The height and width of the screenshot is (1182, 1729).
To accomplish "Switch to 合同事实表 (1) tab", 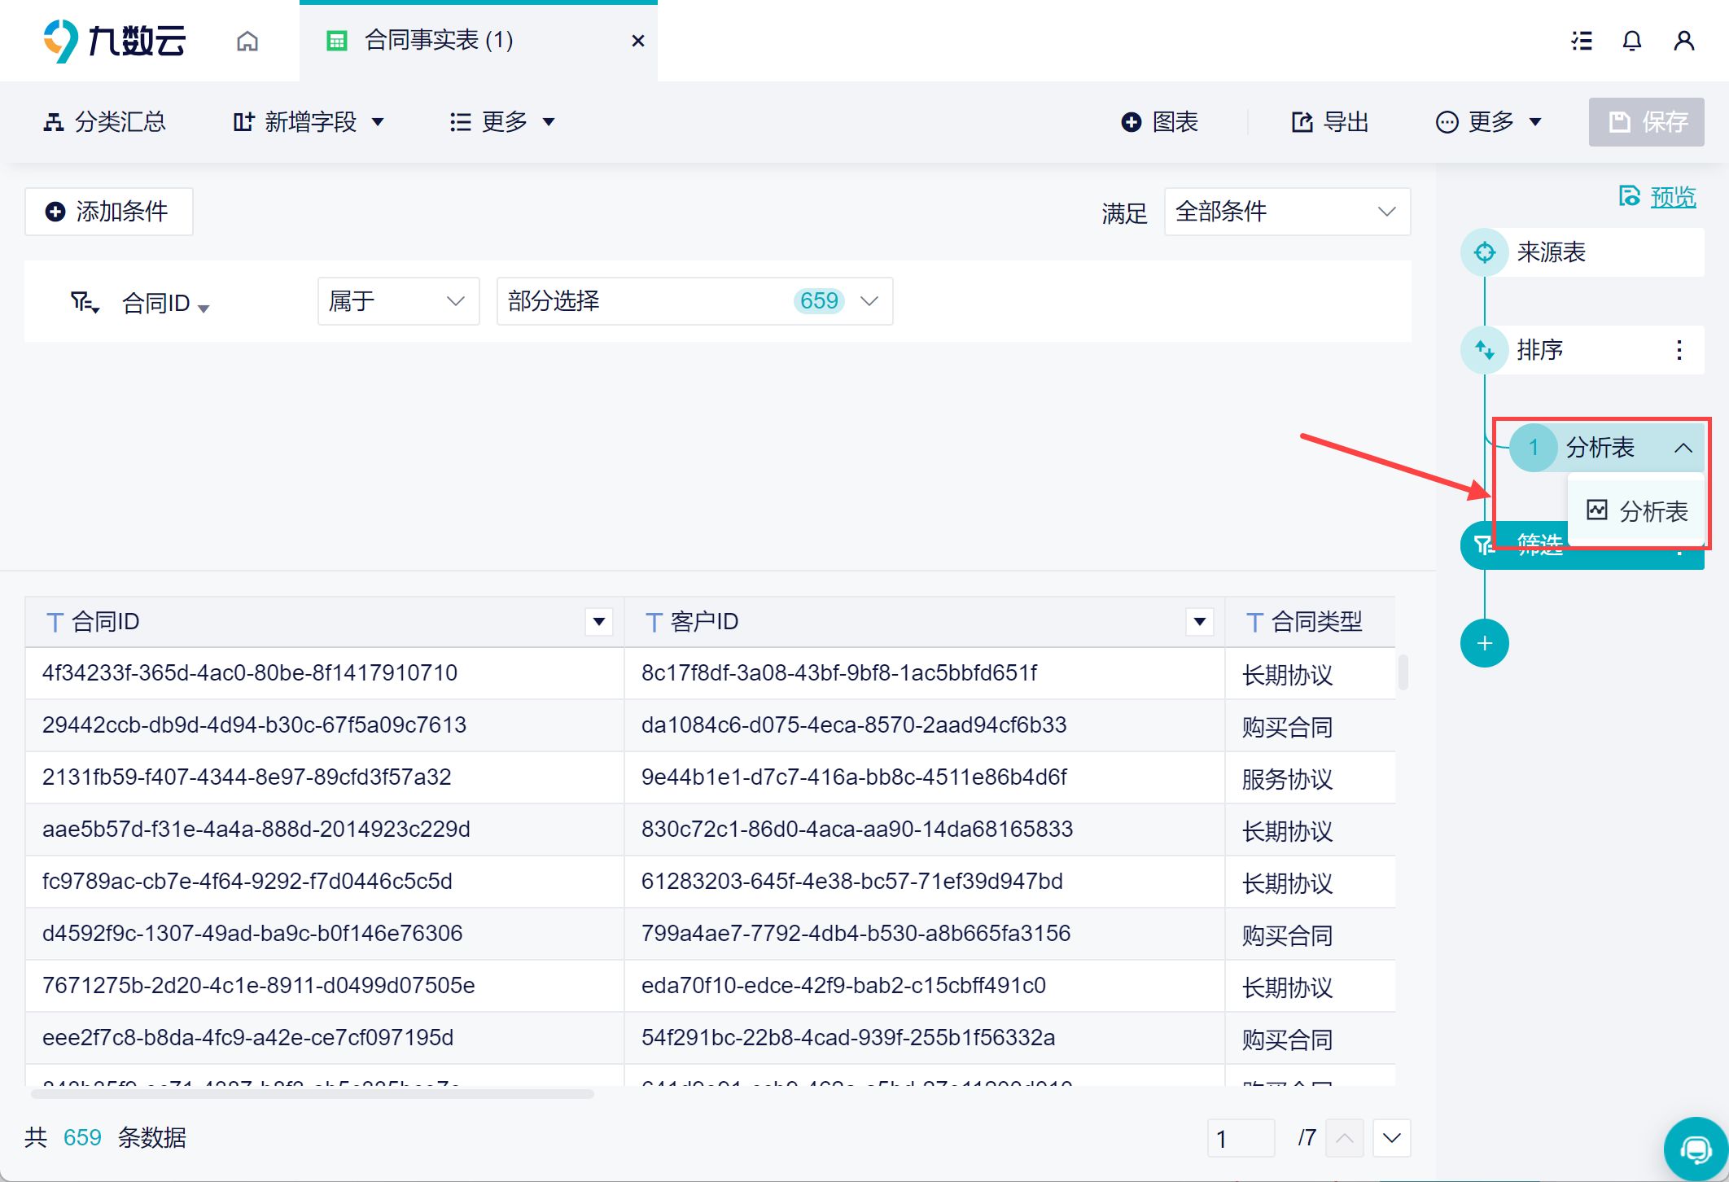I will coord(440,41).
